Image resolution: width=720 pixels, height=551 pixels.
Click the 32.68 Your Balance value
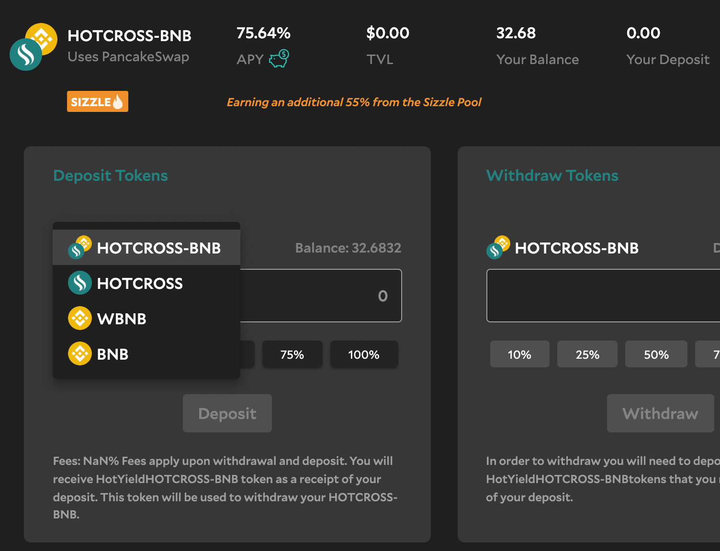516,33
